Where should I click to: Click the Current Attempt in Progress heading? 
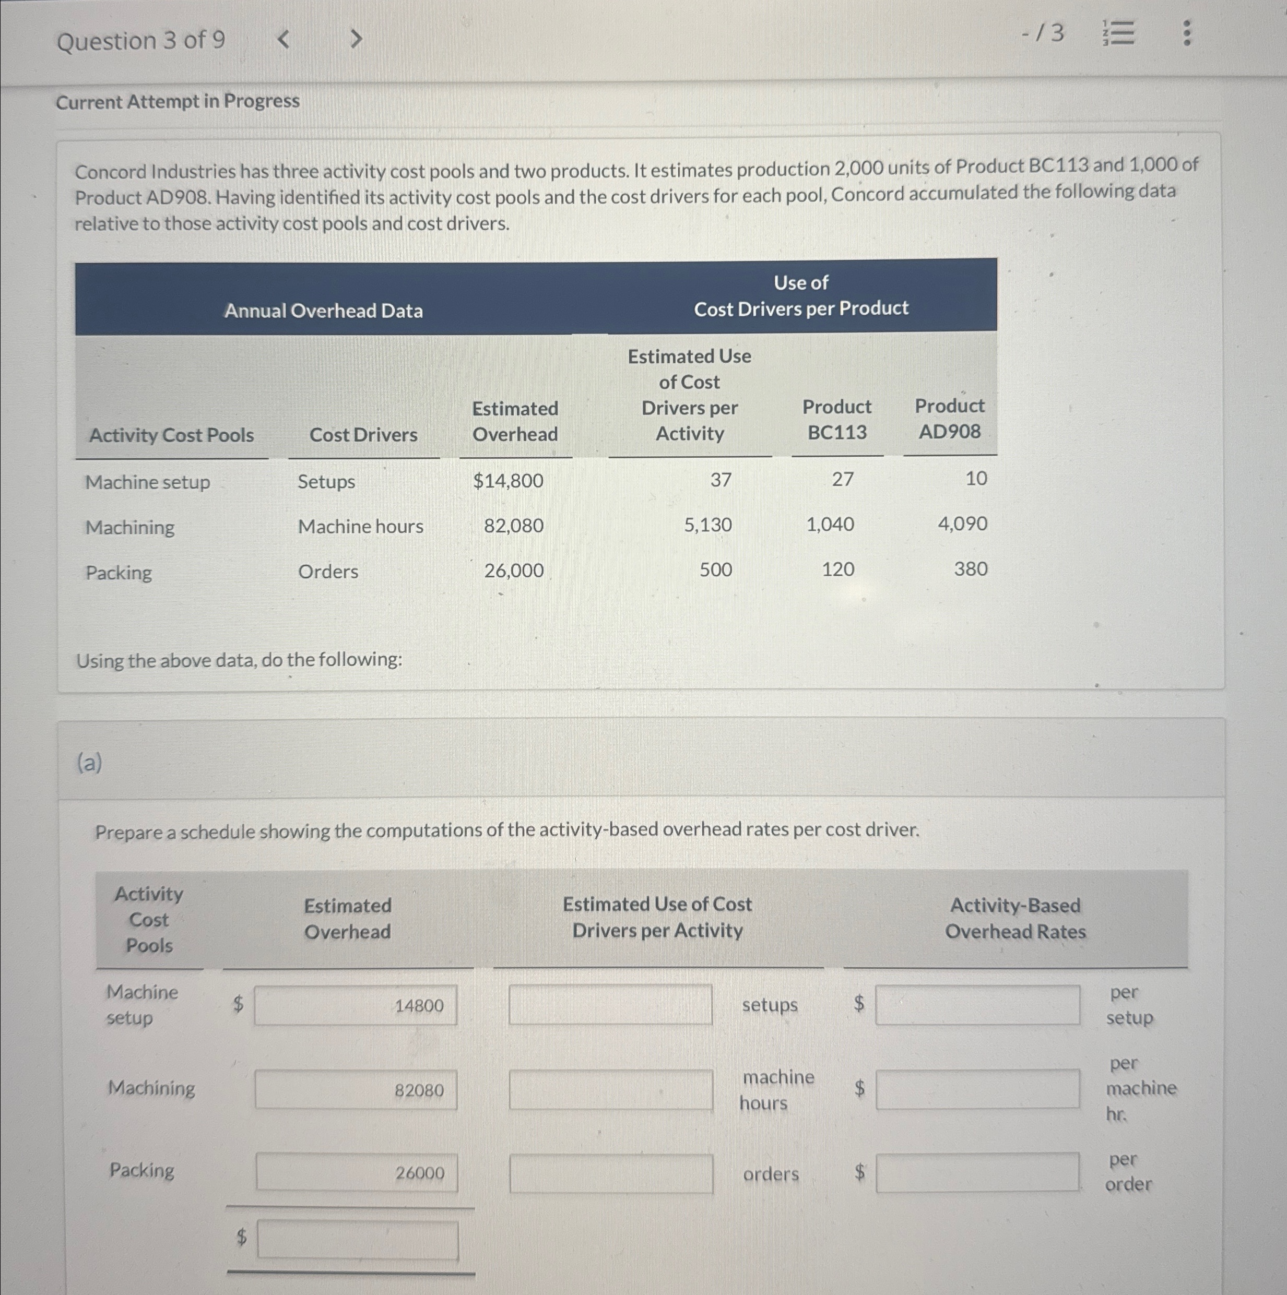point(178,102)
